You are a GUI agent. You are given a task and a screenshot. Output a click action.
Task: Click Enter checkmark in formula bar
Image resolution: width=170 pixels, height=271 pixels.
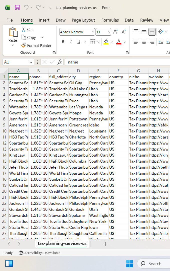[52, 62]
